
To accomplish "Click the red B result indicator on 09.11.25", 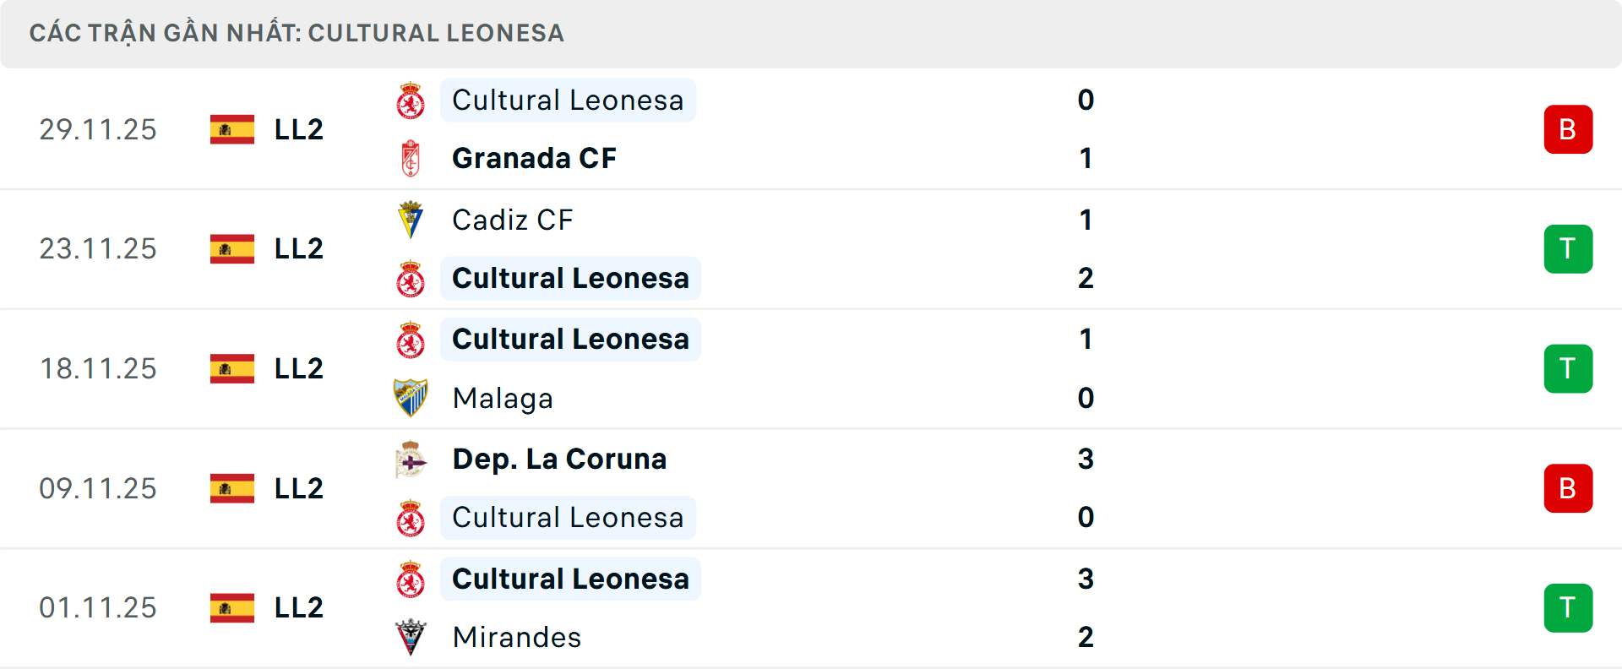I will coord(1568,488).
